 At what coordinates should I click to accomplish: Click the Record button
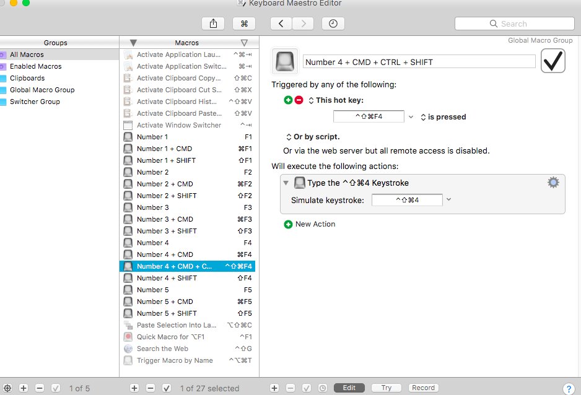[x=423, y=388]
